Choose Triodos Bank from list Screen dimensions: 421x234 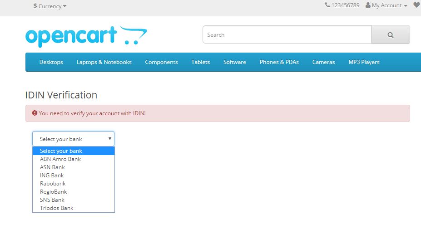point(74,208)
